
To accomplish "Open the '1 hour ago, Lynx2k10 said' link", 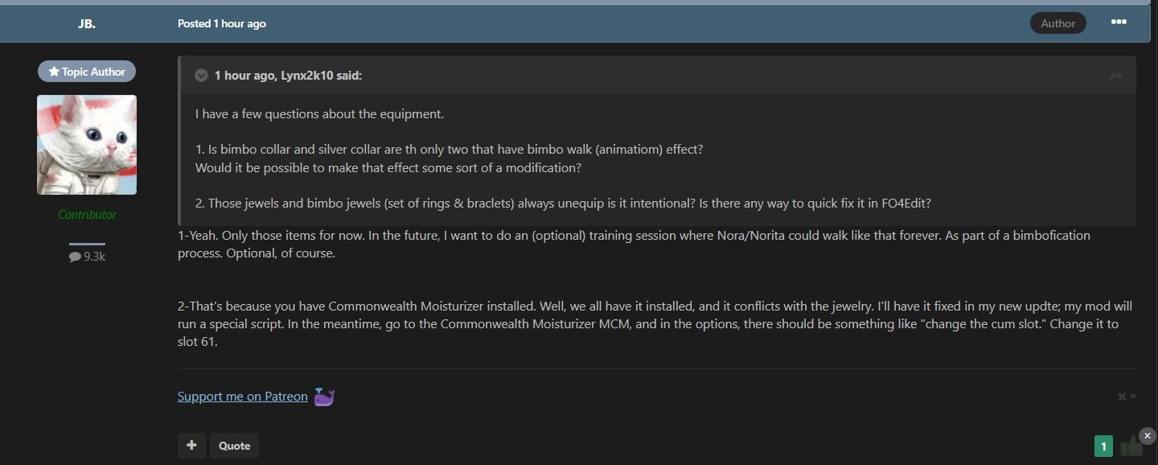I will click(288, 76).
